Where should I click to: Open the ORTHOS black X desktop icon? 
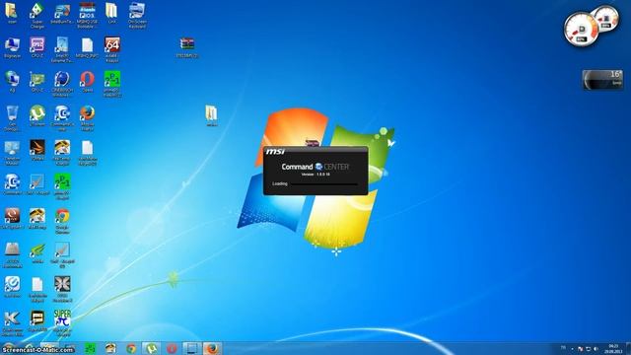(x=62, y=289)
